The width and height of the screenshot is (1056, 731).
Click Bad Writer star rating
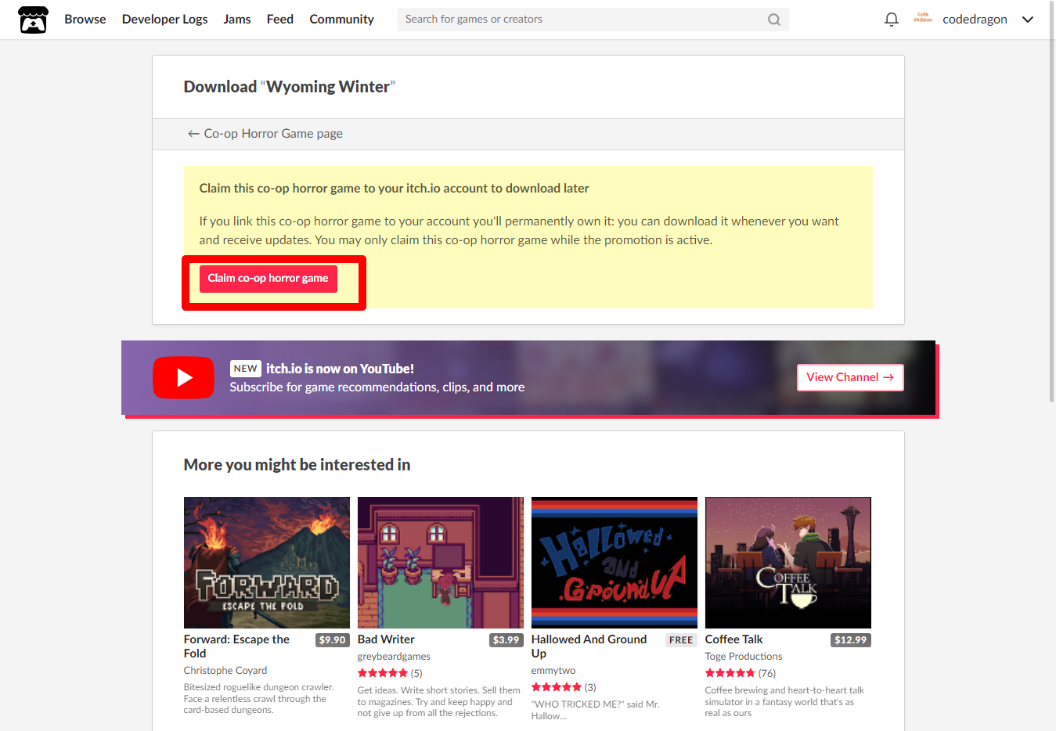point(383,673)
